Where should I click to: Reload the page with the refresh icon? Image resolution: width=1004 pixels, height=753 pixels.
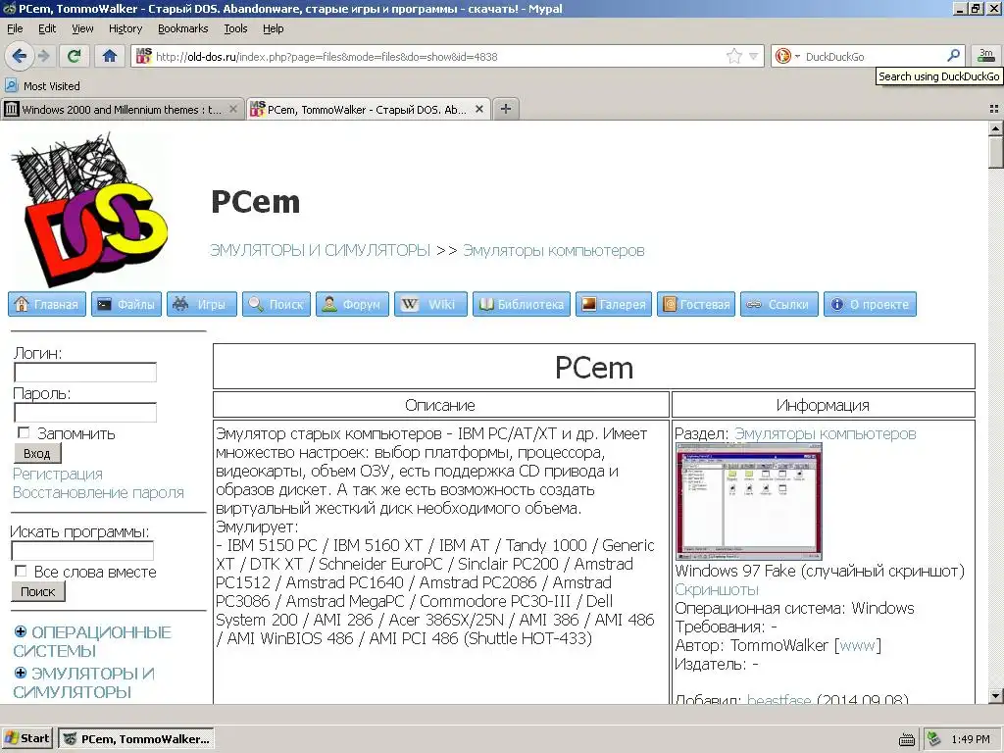(x=74, y=56)
